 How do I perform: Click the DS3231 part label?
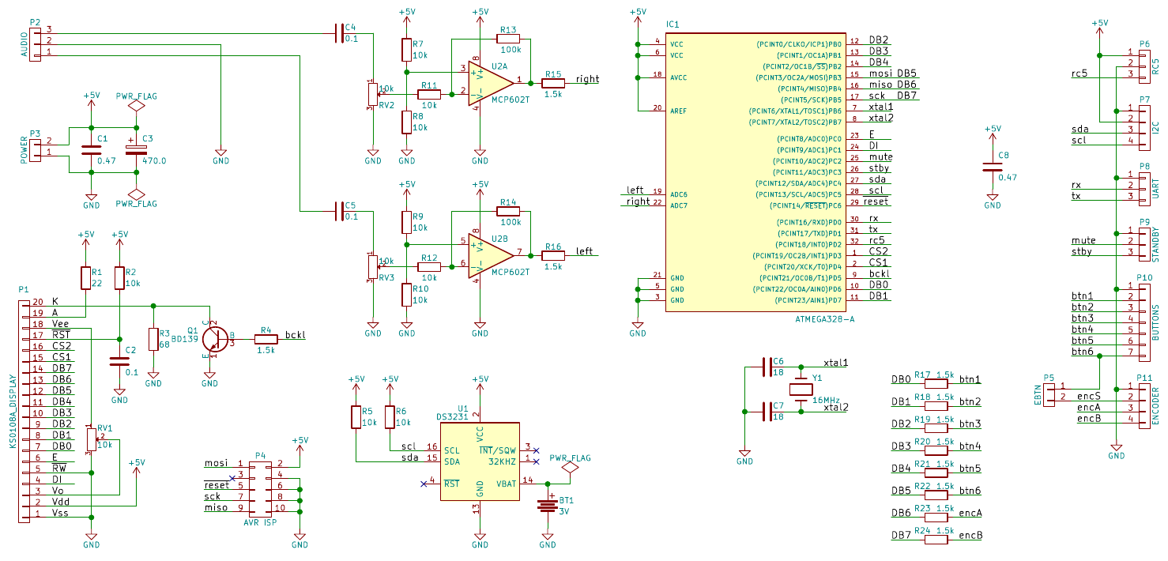tap(454, 417)
